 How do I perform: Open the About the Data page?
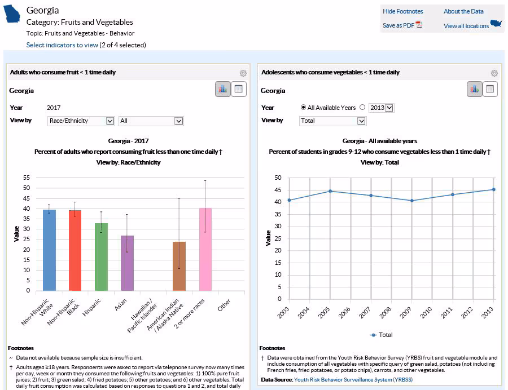[x=465, y=11]
